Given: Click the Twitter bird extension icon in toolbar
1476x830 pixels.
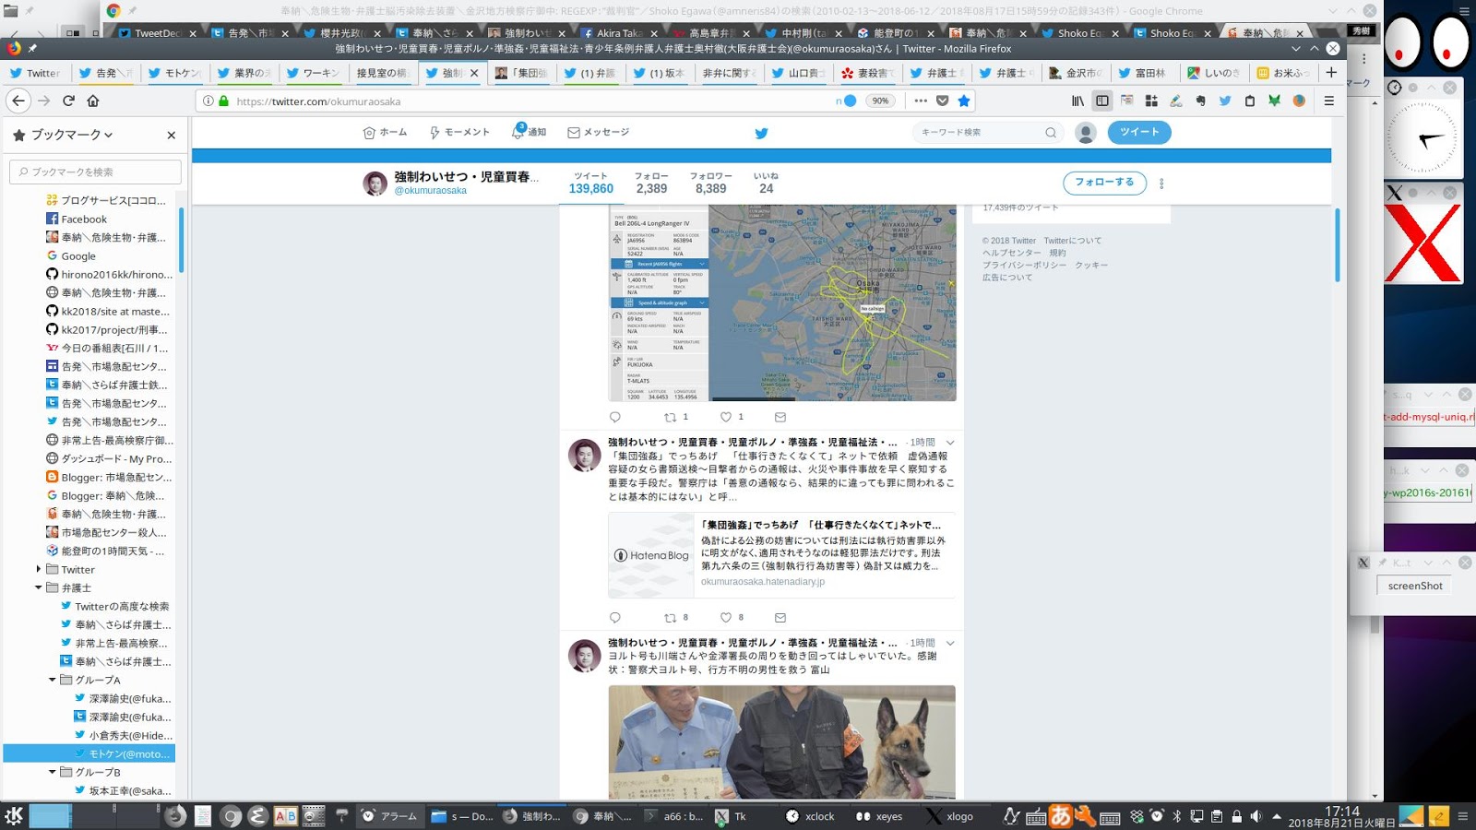Looking at the screenshot, I should [x=1225, y=101].
